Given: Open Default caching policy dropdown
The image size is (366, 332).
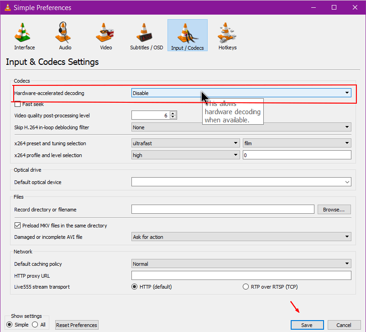Looking at the screenshot, I should [241, 264].
